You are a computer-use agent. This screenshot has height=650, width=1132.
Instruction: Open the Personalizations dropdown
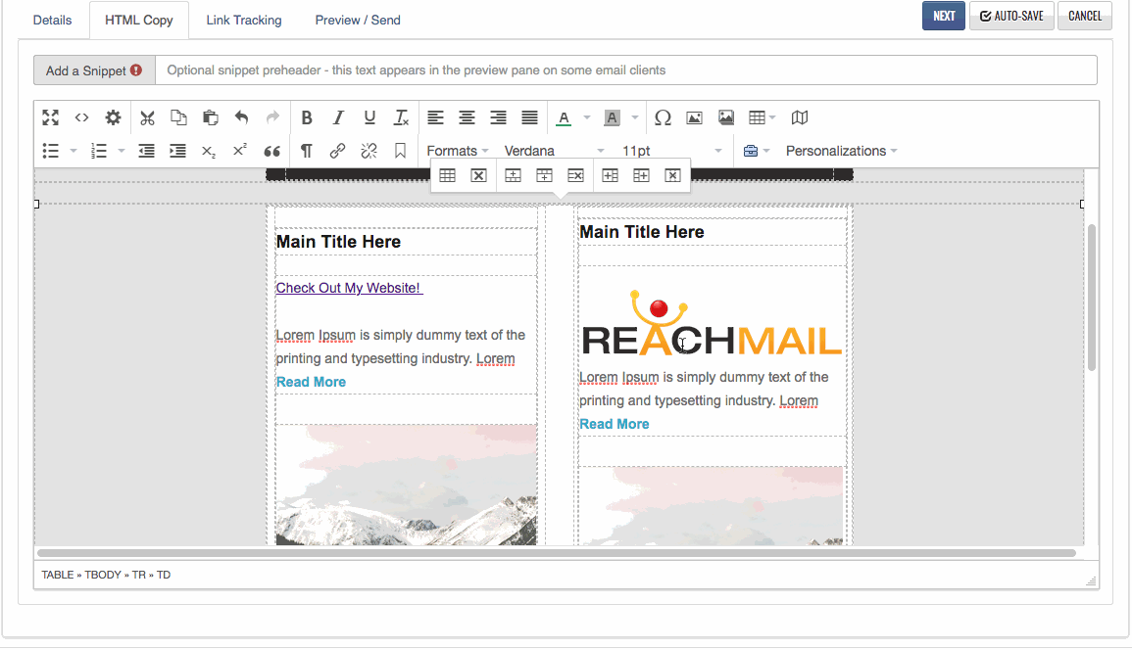pos(841,151)
